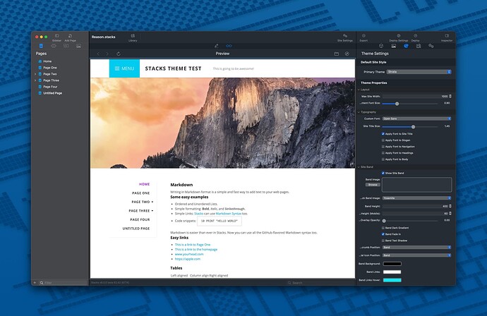Open the Band Background color swatch

click(x=392, y=264)
